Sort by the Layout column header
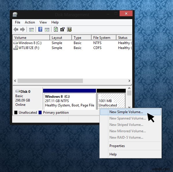Viewport: 173px width, 172px height. coord(61,38)
